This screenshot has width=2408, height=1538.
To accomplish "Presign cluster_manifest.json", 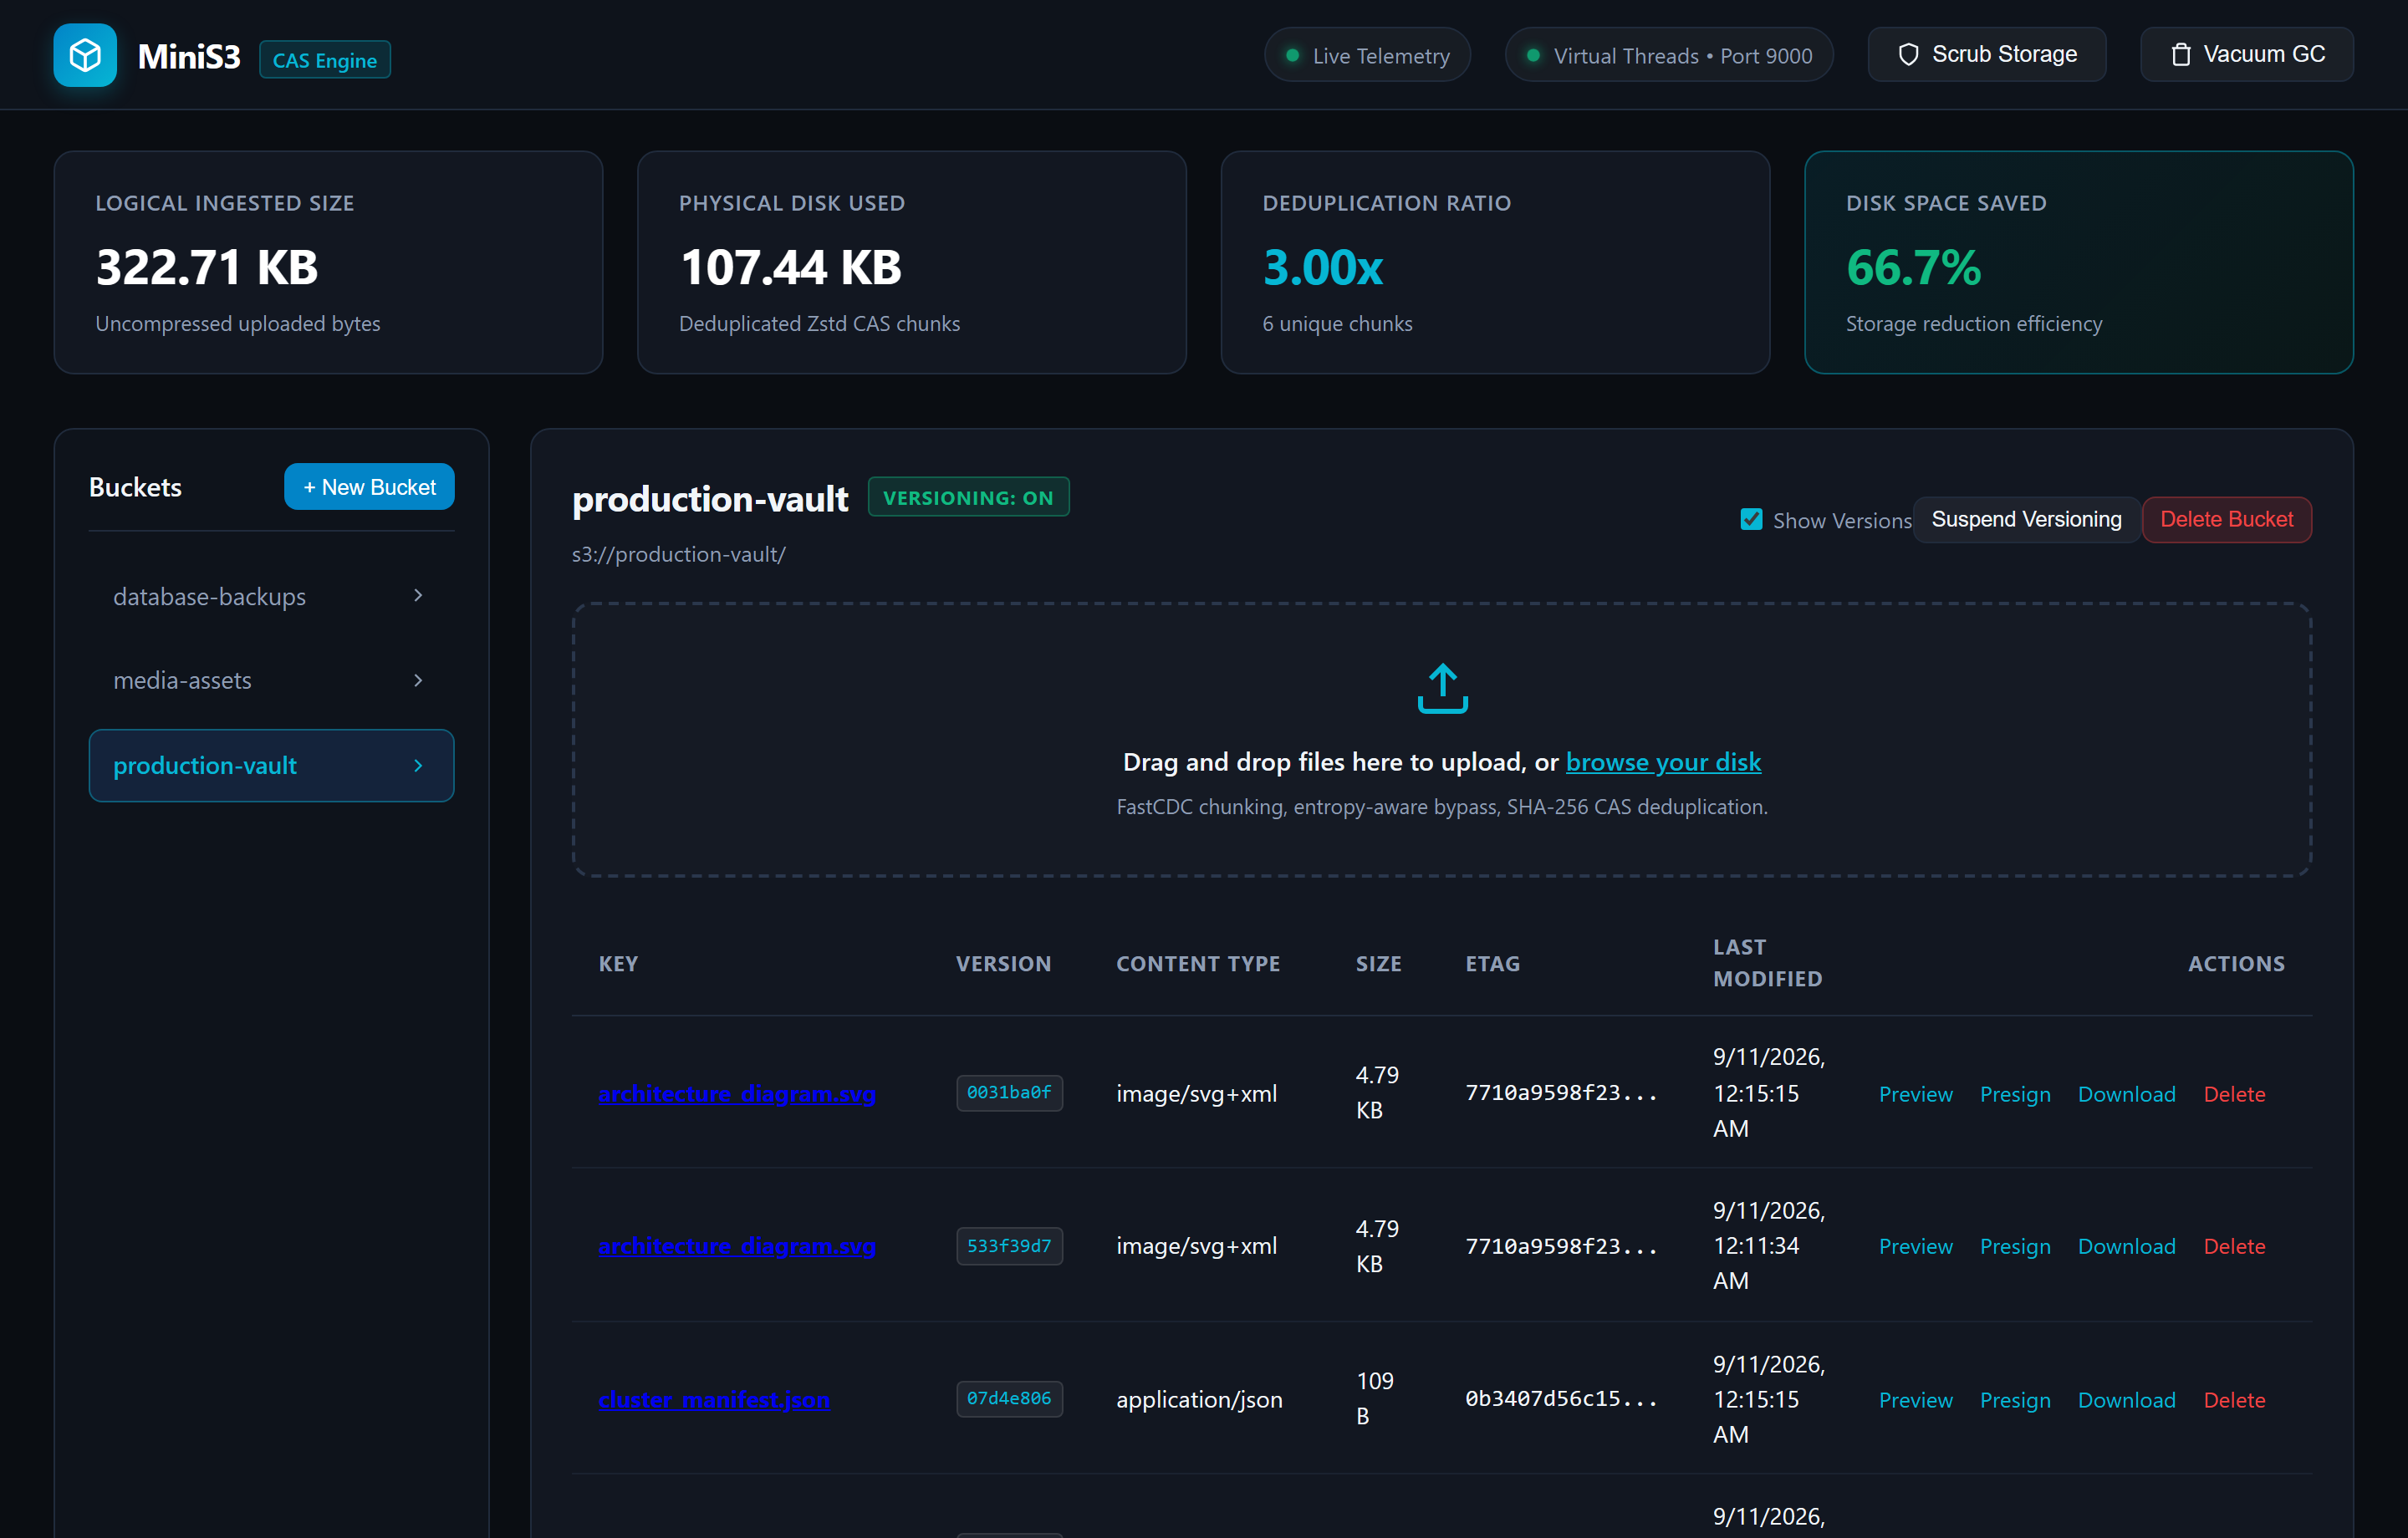I will [2015, 1400].
